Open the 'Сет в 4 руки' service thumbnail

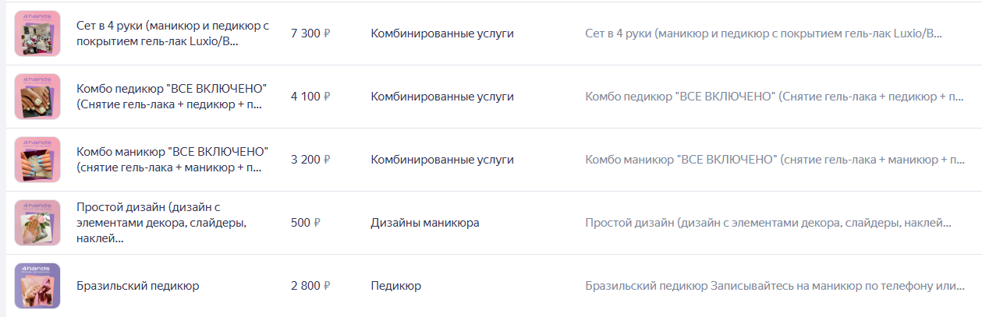(37, 33)
